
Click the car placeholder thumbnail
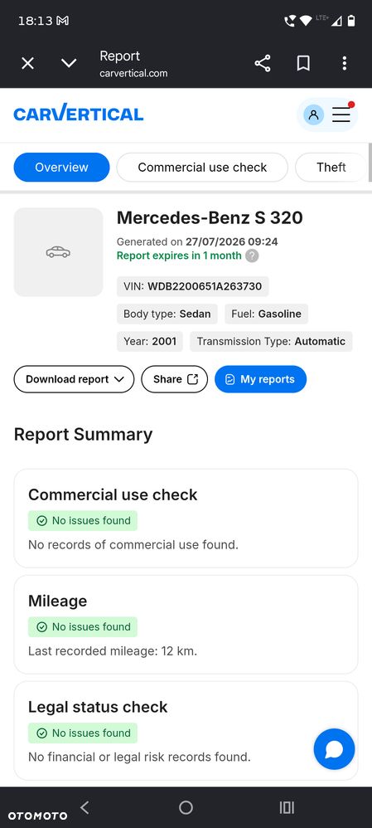pyautogui.click(x=58, y=252)
